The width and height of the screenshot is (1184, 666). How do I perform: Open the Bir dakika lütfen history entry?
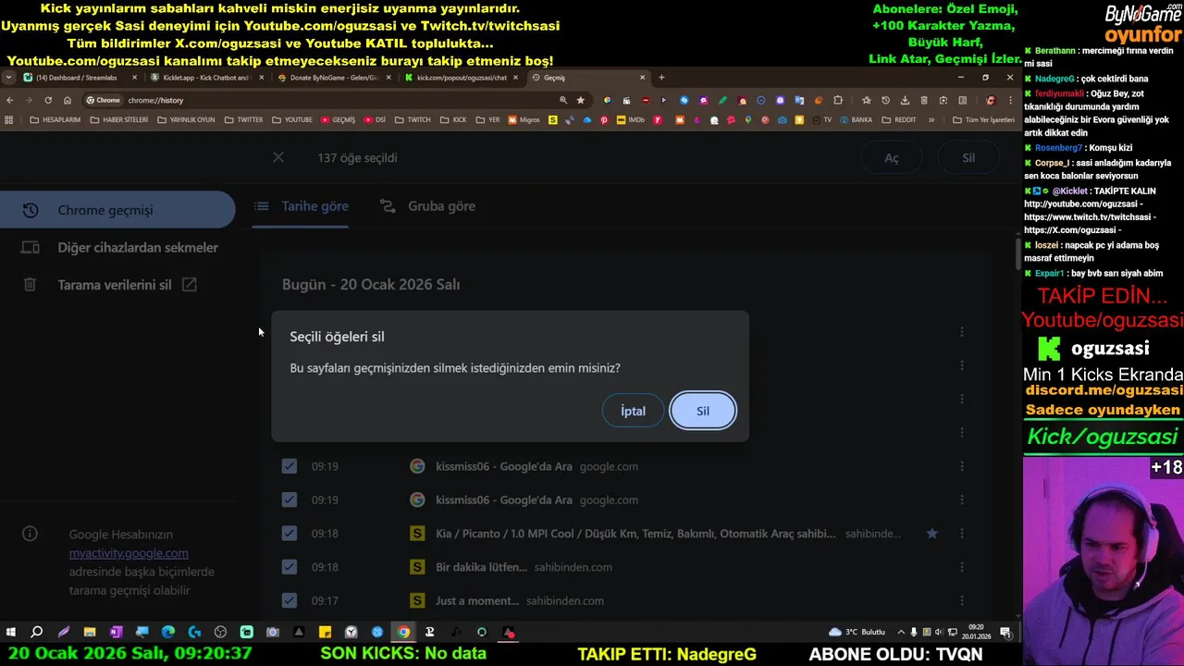tap(481, 567)
